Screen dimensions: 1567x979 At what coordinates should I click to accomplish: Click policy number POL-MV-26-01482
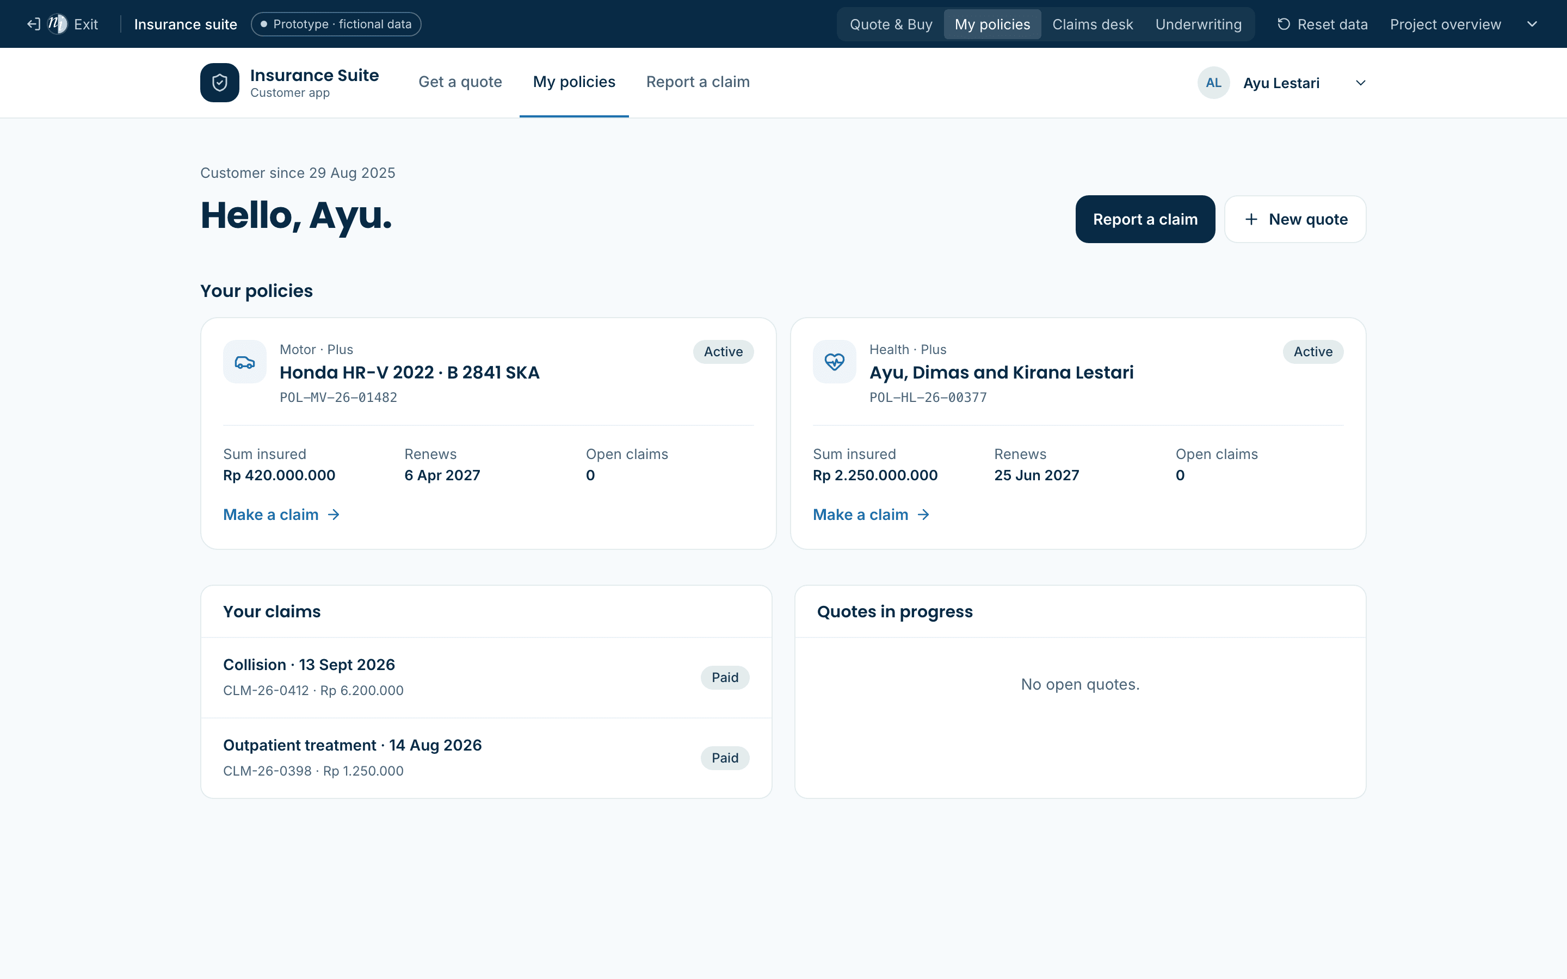click(338, 398)
